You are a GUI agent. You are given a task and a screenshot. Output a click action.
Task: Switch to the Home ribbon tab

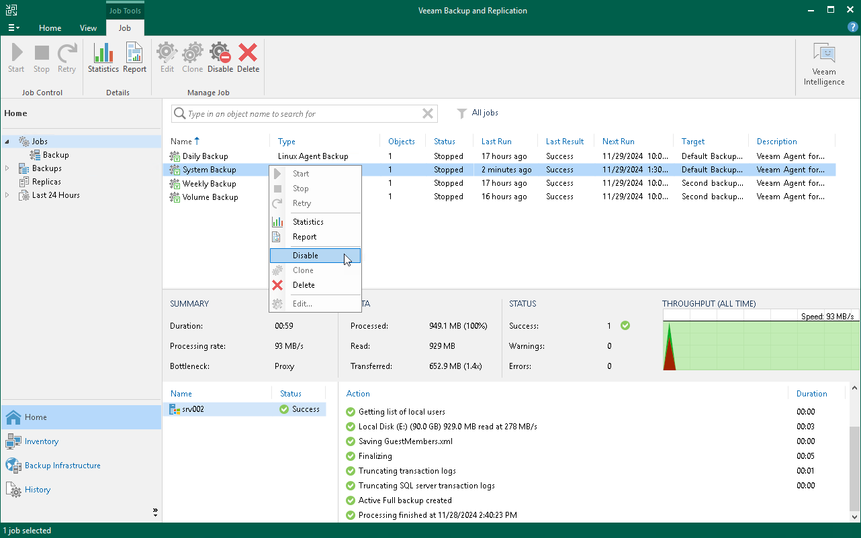(x=50, y=28)
